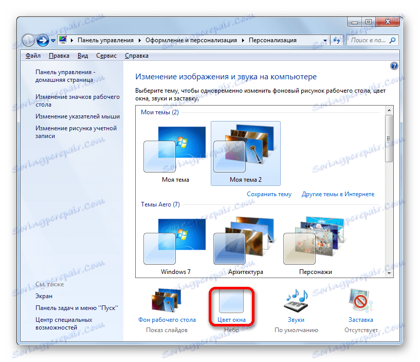Open Изменение рисунка учетной записи link
Image resolution: width=420 pixels, height=362 pixels.
(76, 132)
